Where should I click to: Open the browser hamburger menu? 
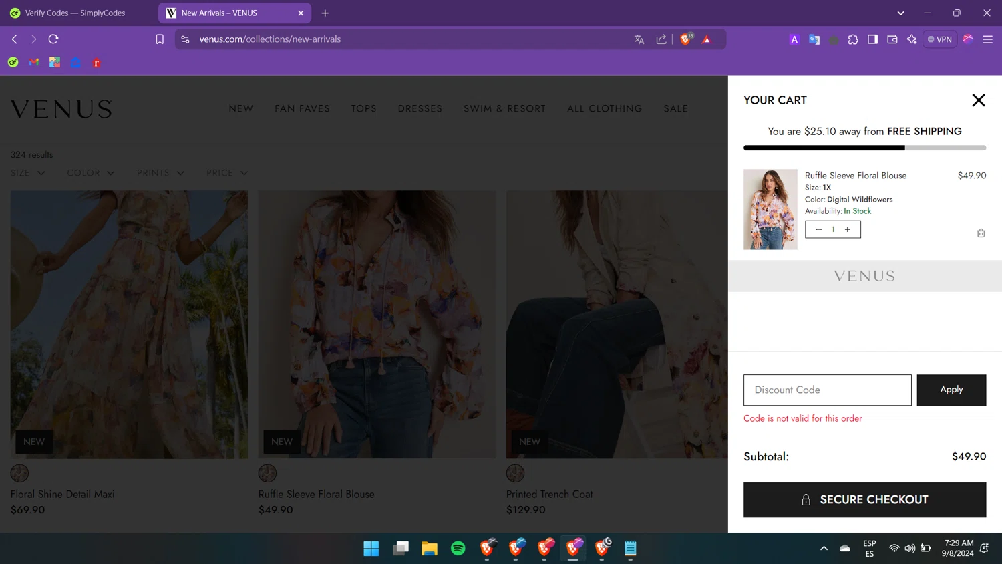tap(987, 39)
